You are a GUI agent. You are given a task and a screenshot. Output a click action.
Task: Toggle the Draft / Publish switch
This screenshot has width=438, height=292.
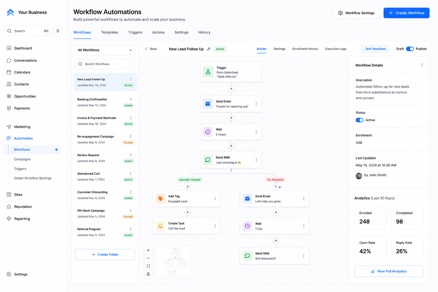pyautogui.click(x=410, y=49)
